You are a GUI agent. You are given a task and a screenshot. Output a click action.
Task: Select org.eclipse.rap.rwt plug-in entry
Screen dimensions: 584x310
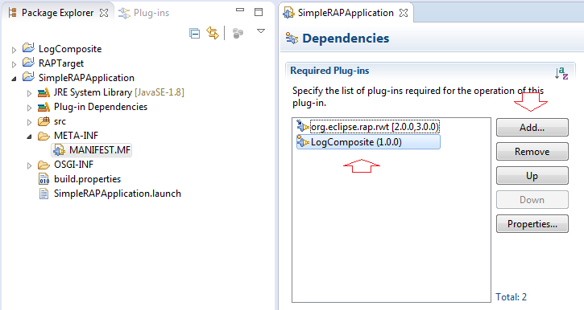coord(368,127)
